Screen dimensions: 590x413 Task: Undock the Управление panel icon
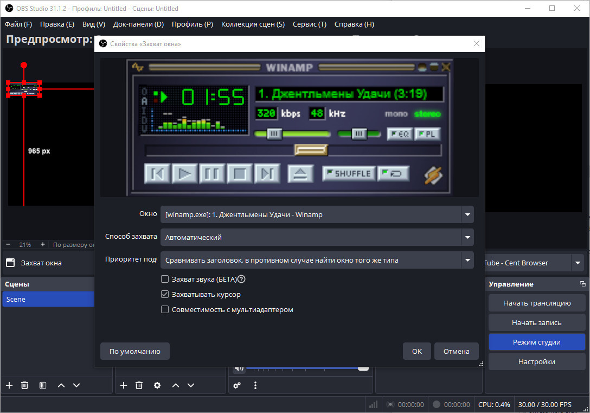point(582,284)
